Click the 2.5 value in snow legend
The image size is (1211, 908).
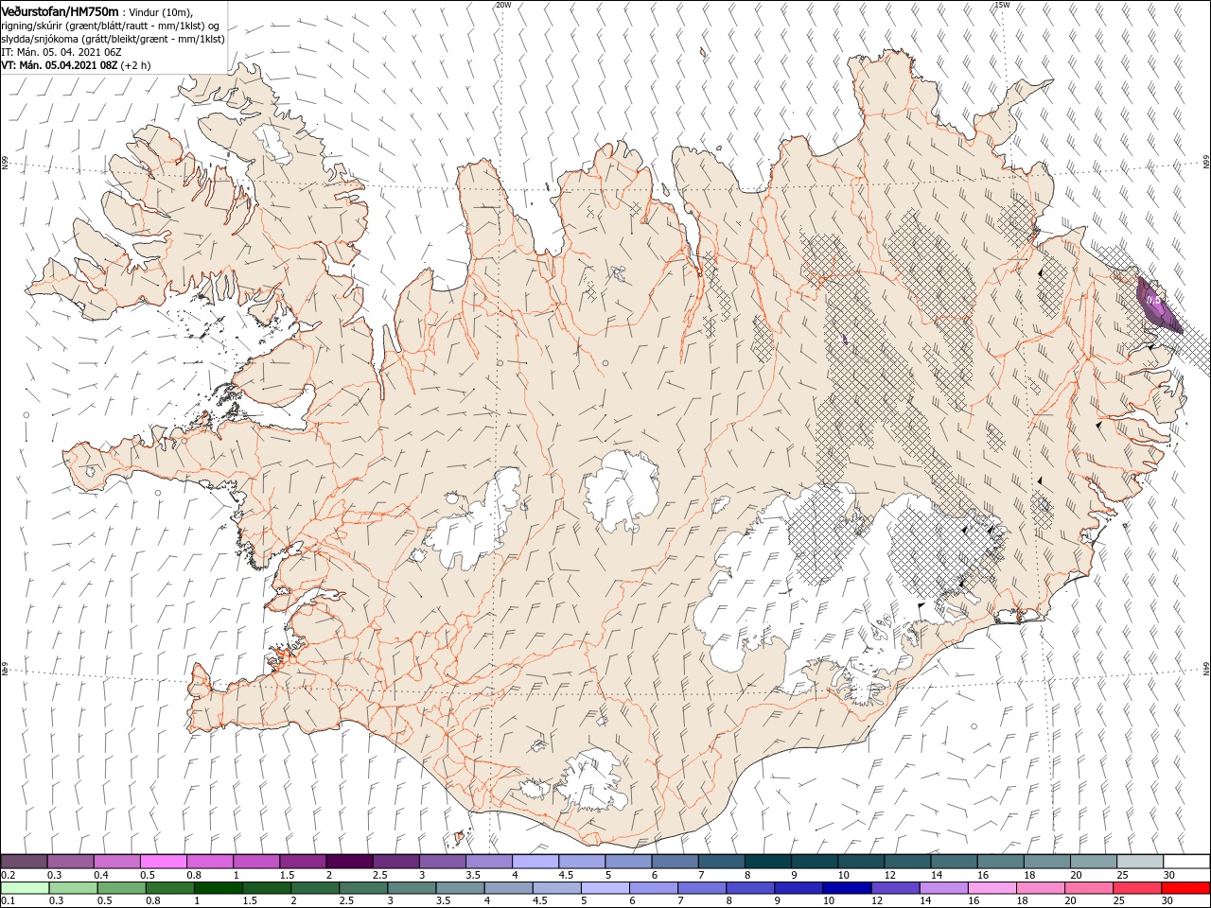point(379,875)
